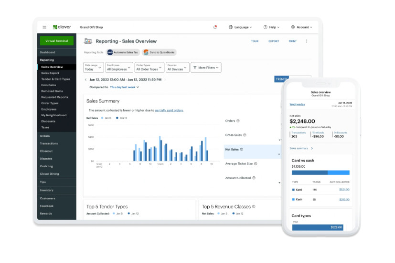Open the Language menu
Viewport: 395px width, 263px height.
point(241,27)
